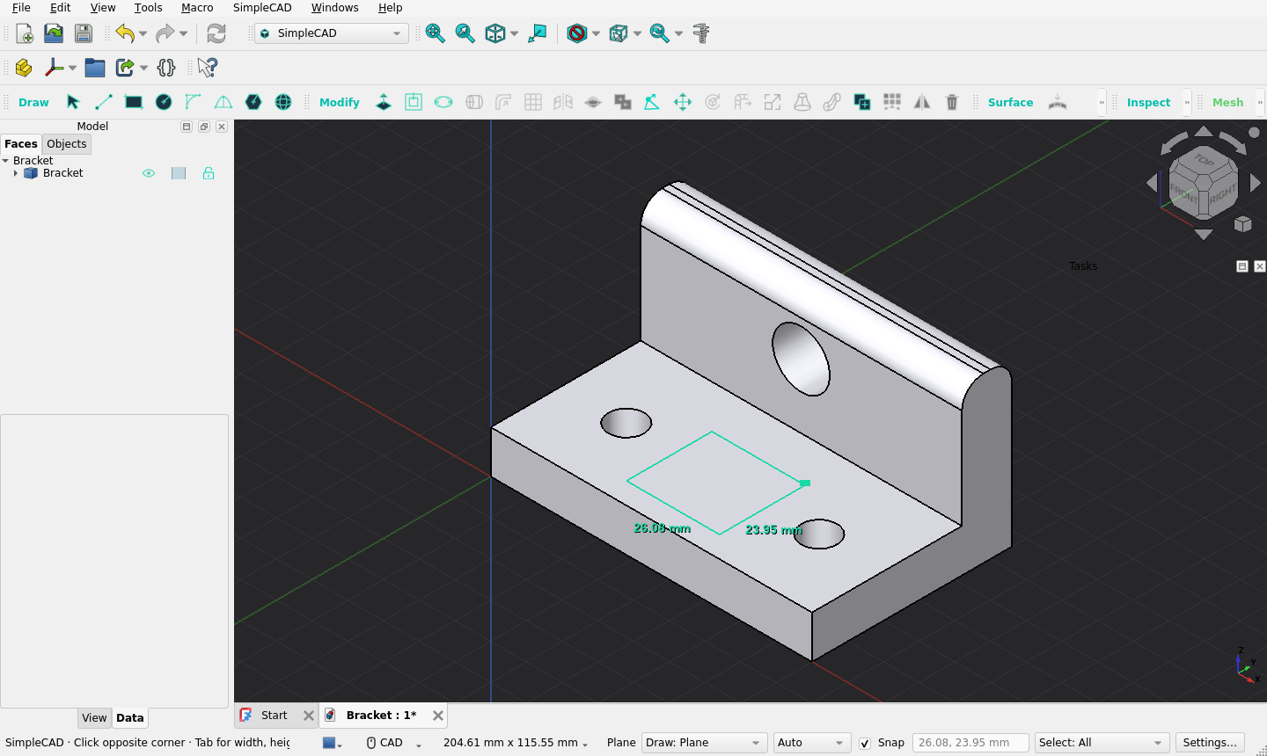Click the coordinates input field
The width and height of the screenshot is (1267, 756).
[970, 743]
